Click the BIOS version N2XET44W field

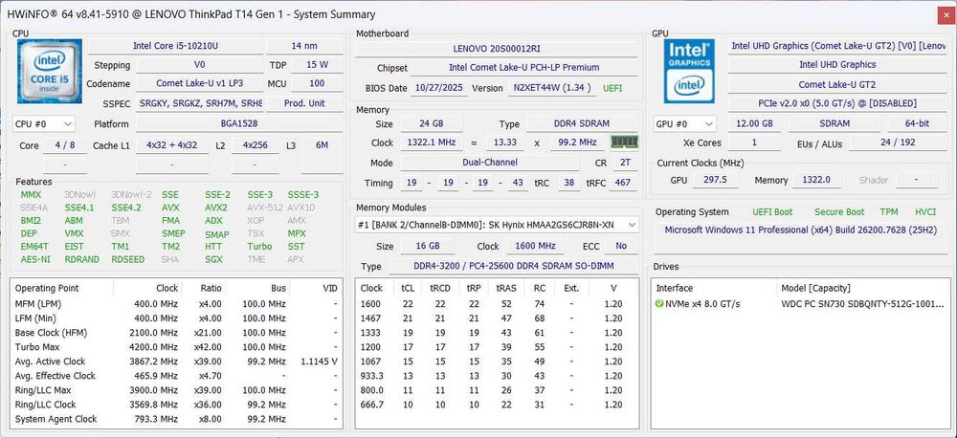click(552, 88)
